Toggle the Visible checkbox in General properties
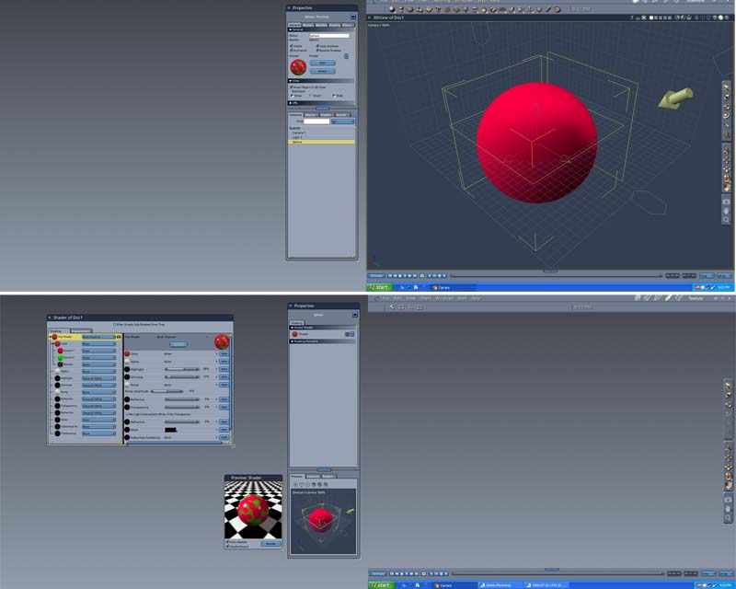Viewport: 736px width, 589px height. click(291, 46)
